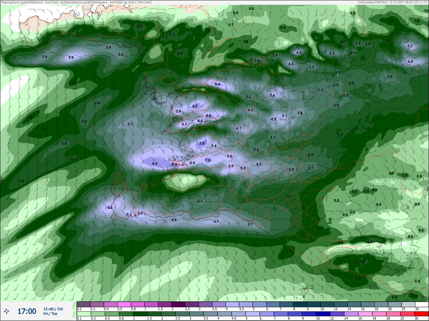Click the 7.3 precipitation value

[x=201, y=143]
